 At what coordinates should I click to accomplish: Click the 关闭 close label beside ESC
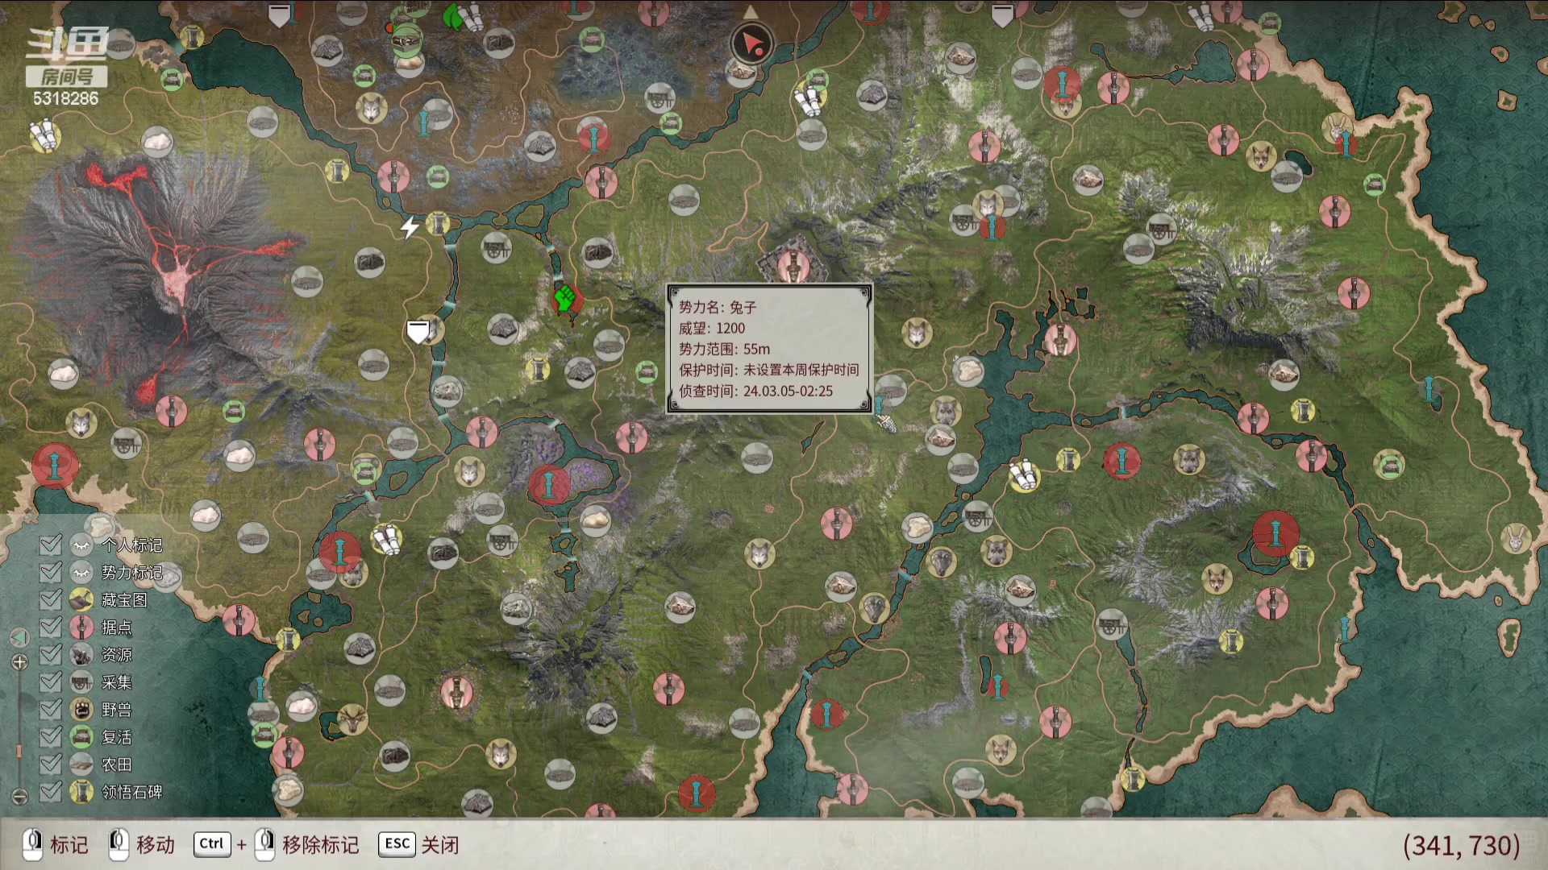pyautogui.click(x=439, y=844)
